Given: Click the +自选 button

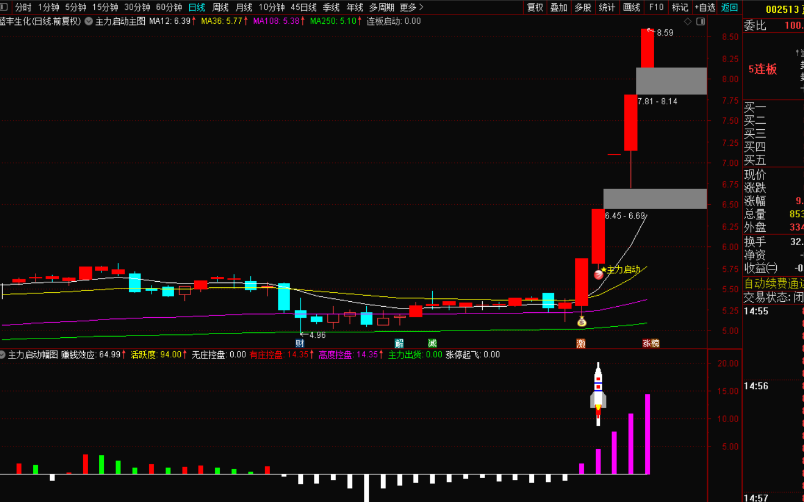Looking at the screenshot, I should coord(705,7).
